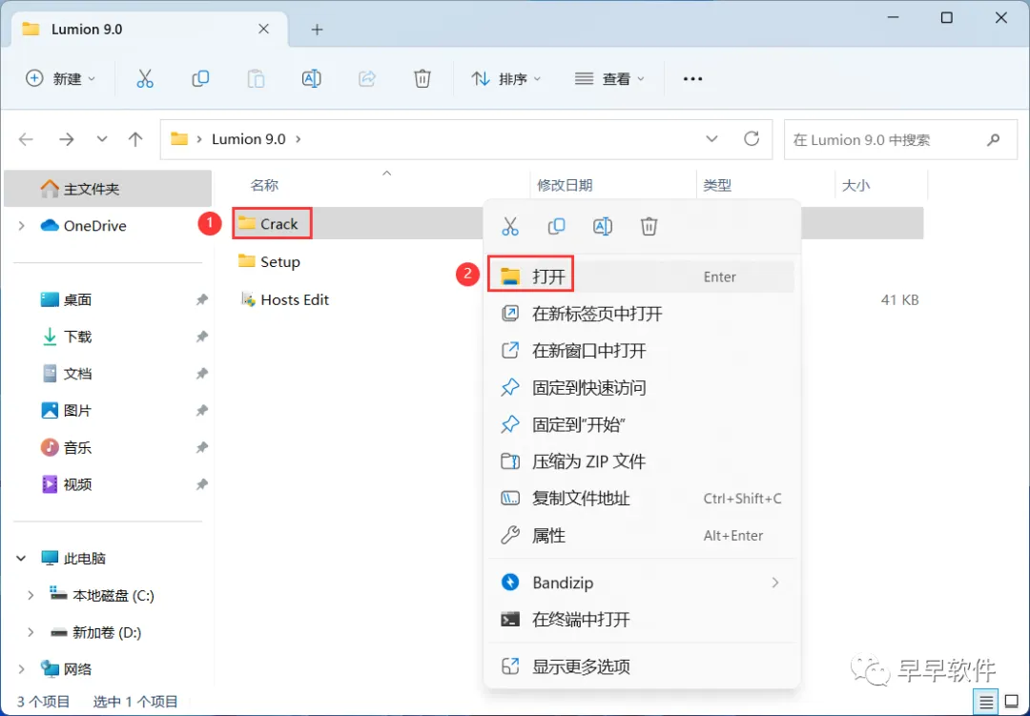Click the context menu Rename icon
The height and width of the screenshot is (716, 1030).
(603, 227)
